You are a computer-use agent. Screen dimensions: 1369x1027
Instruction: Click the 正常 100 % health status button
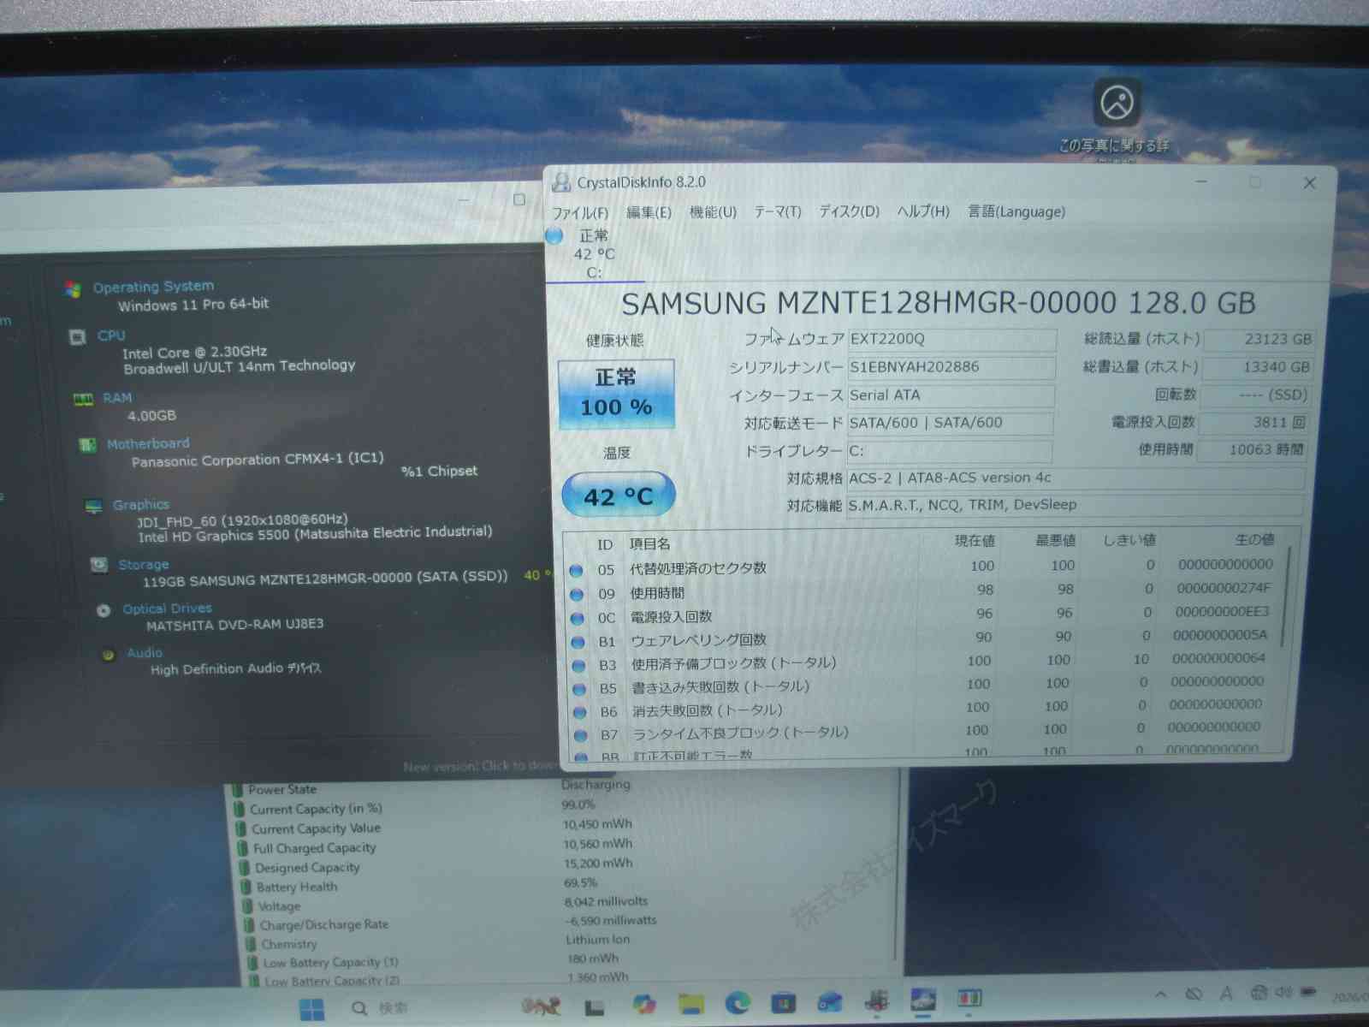click(x=616, y=394)
